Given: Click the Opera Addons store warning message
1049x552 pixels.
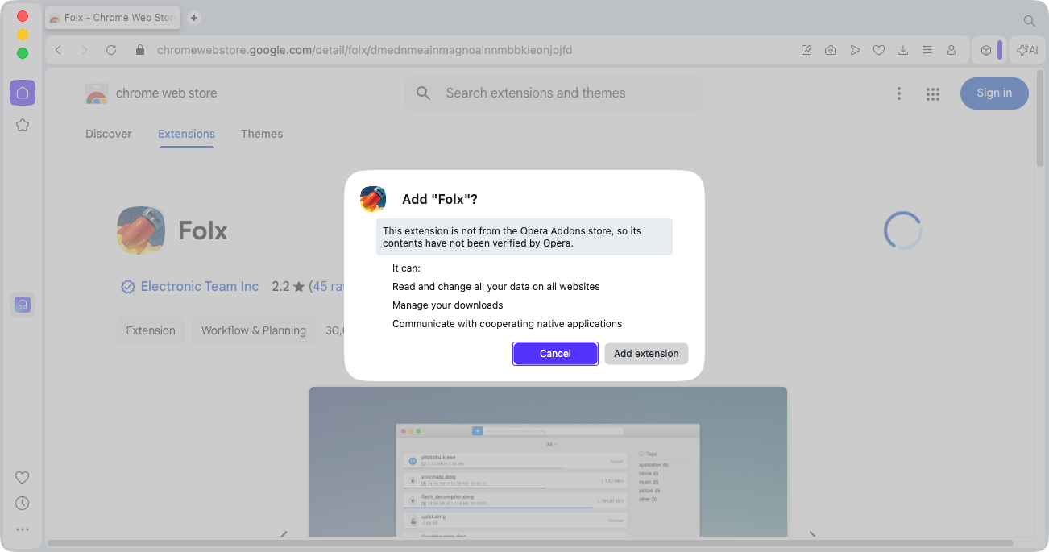Looking at the screenshot, I should click(x=524, y=237).
